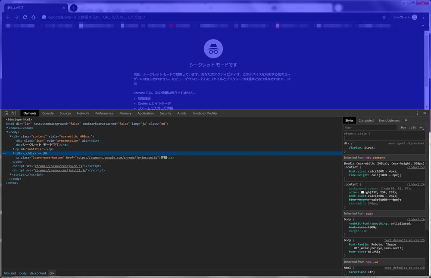431x278 pixels.
Task: Click the display: block declaration
Action: 362,147
